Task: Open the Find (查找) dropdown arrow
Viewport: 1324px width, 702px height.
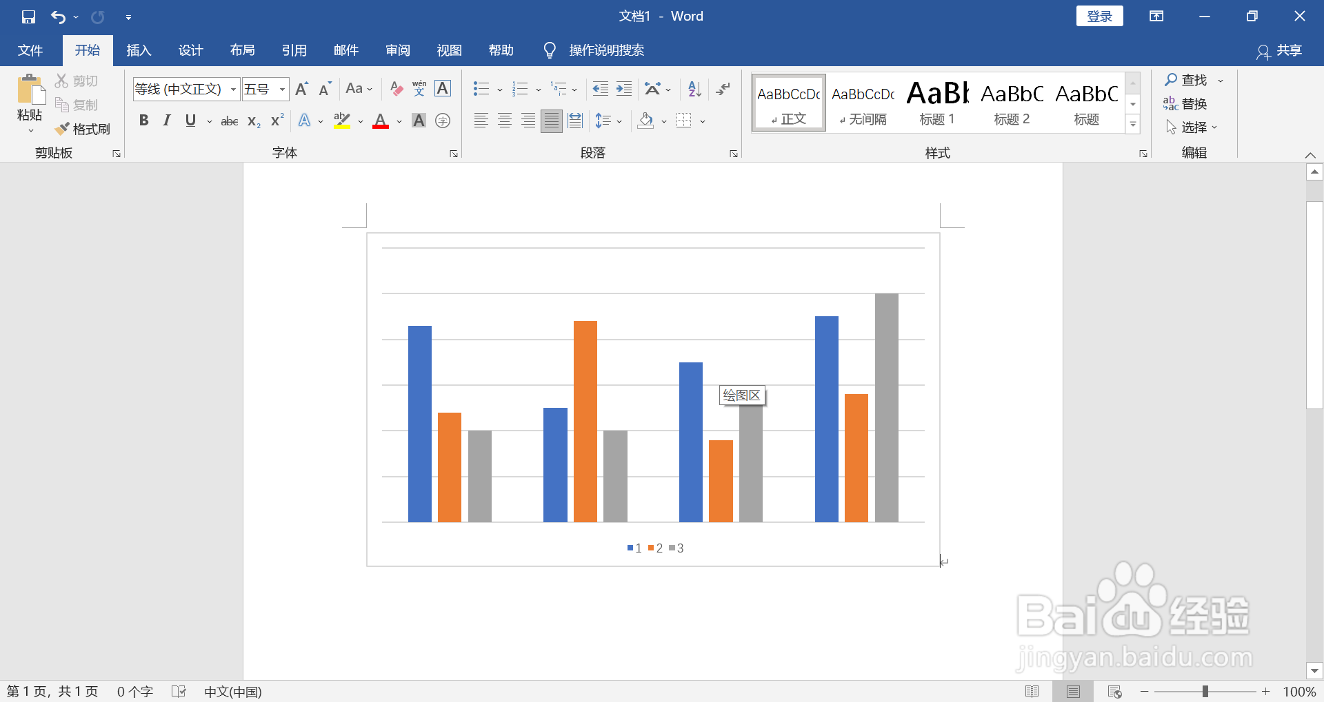Action: [x=1221, y=81]
